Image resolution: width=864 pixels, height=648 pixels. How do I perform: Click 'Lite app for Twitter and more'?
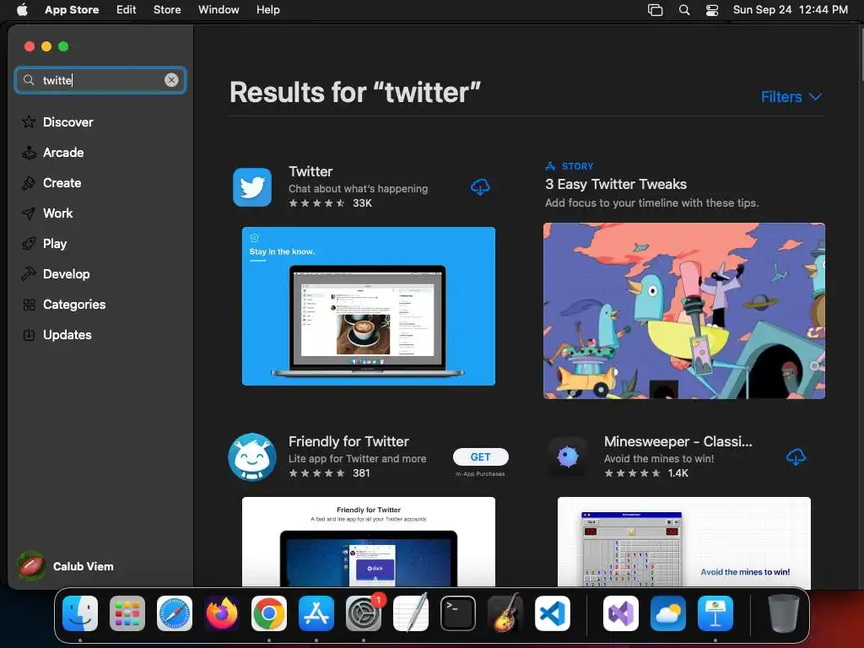pyautogui.click(x=357, y=458)
